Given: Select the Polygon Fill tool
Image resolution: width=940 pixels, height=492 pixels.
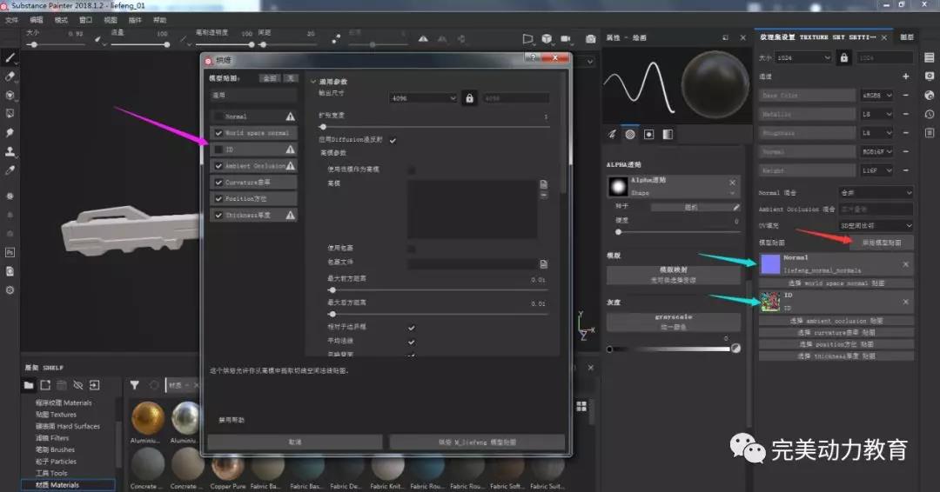Looking at the screenshot, I should 10,113.
